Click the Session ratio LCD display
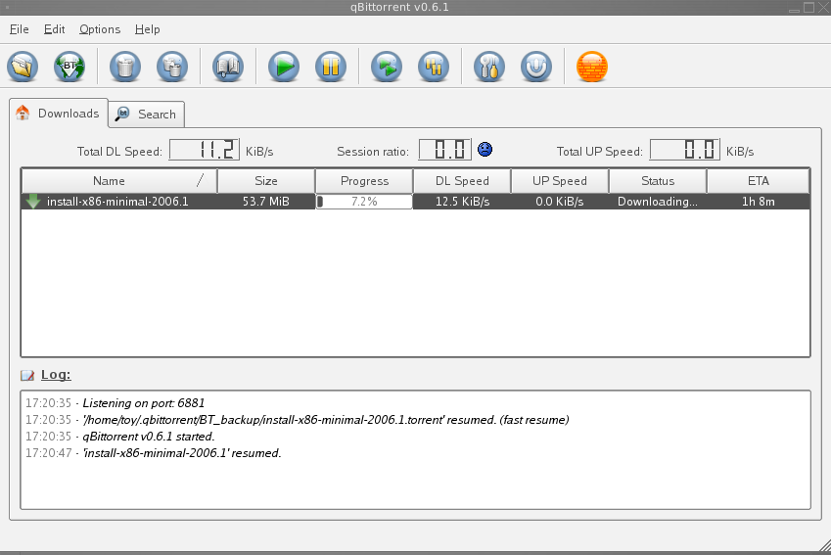831x555 pixels. tap(445, 150)
